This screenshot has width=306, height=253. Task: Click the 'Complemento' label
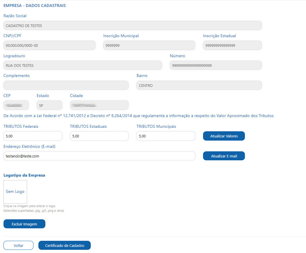point(17,76)
